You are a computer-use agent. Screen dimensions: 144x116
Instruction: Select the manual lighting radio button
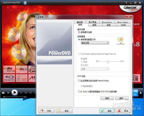pos(82,62)
